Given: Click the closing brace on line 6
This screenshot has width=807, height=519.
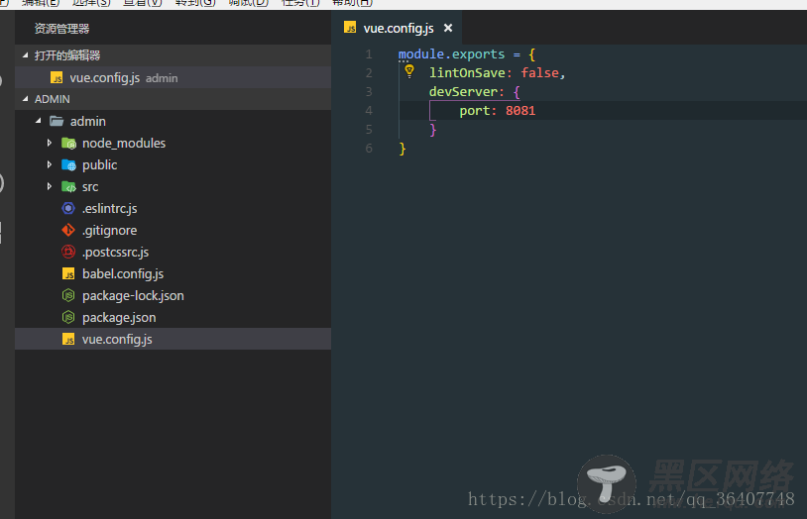Looking at the screenshot, I should [x=403, y=149].
